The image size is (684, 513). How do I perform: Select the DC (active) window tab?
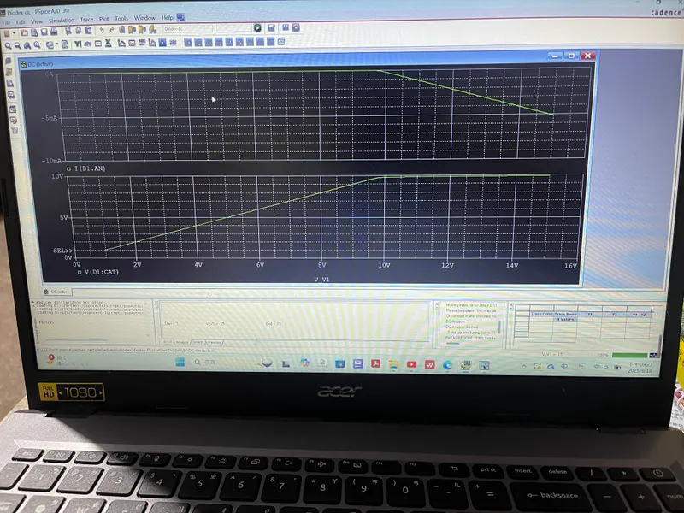(57, 292)
